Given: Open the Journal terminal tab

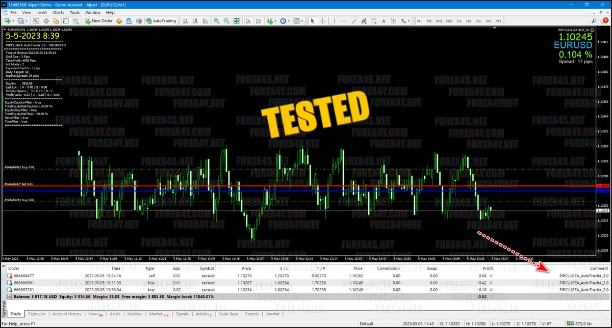Looking at the screenshot, I should 272,314.
